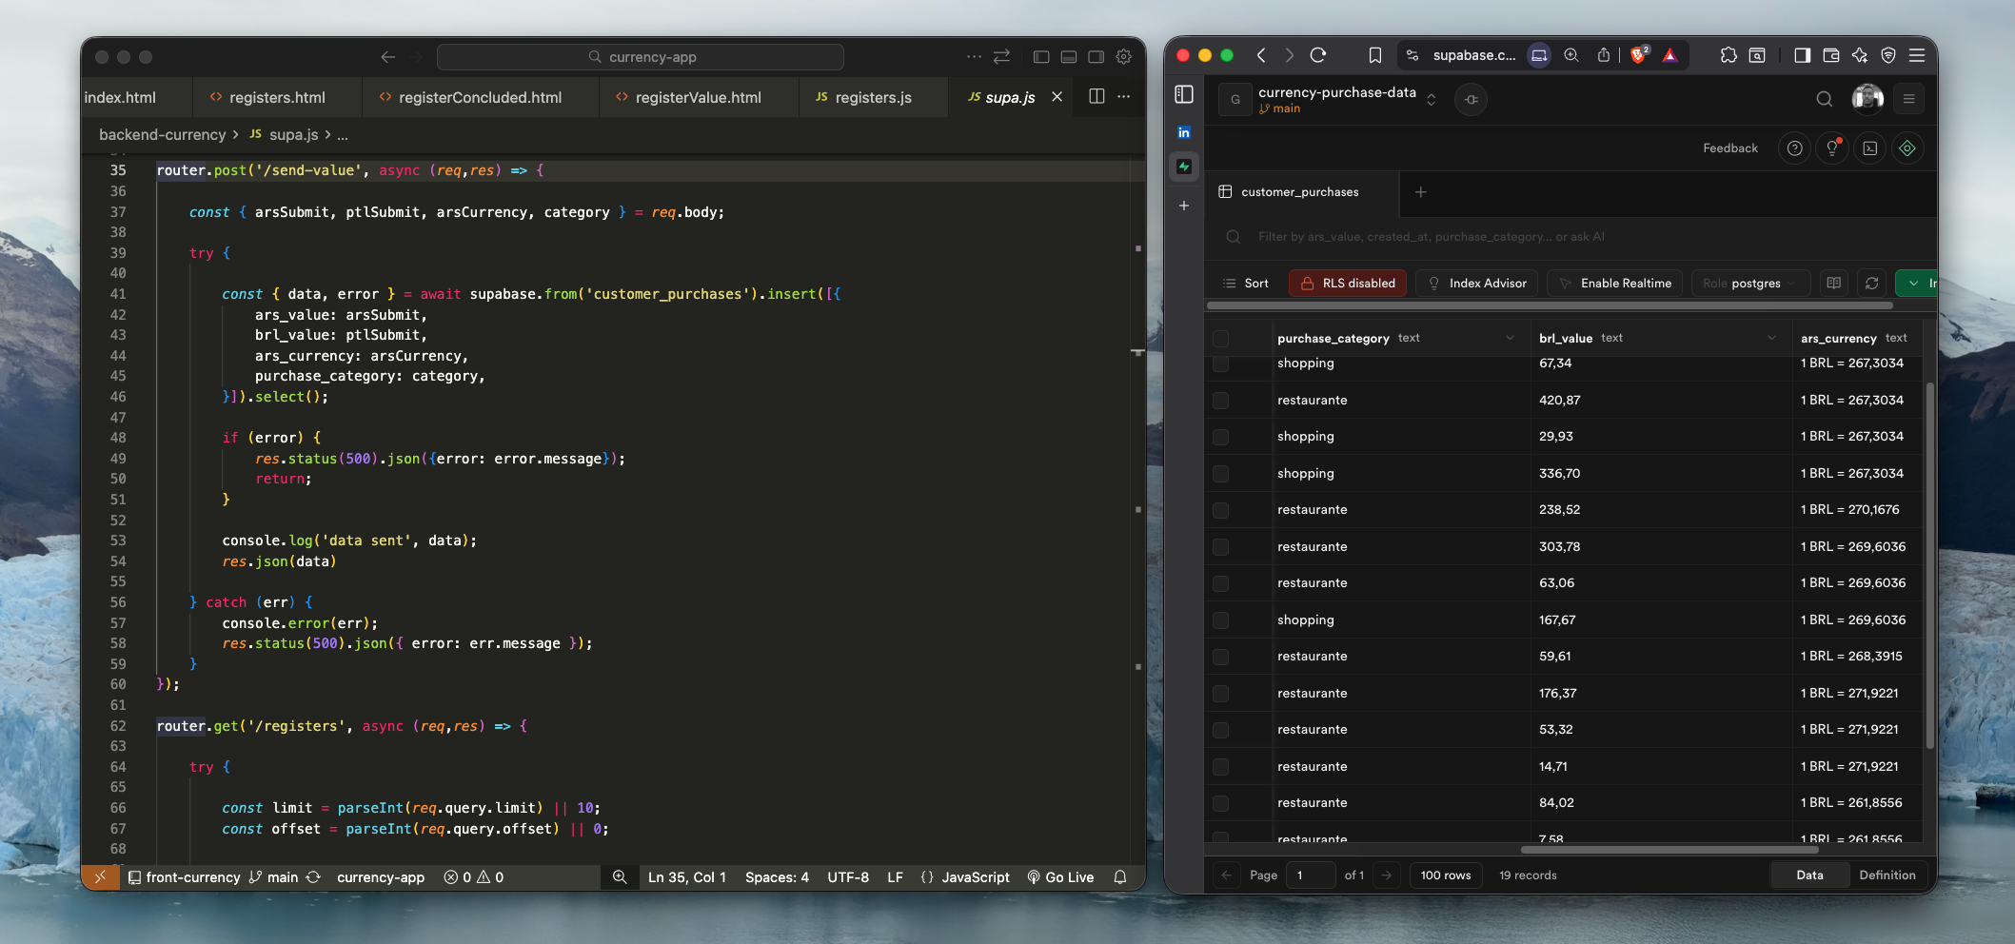Screen dimensions: 2015x944
Task: Click horizontal scrollbar under table toolbar
Action: point(1550,306)
